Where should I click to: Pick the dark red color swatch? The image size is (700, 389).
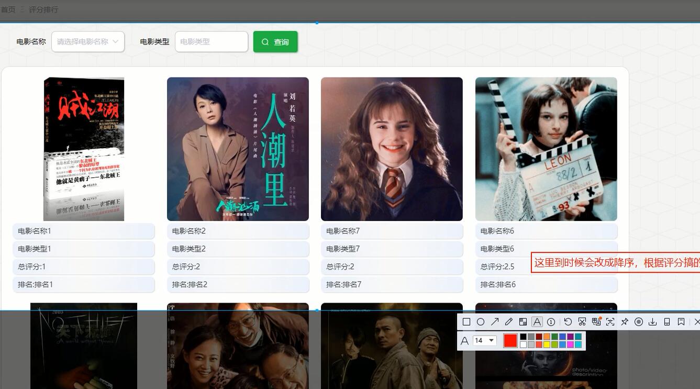point(539,337)
